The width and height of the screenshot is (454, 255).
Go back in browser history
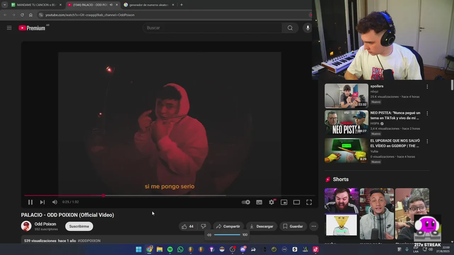tap(5, 15)
